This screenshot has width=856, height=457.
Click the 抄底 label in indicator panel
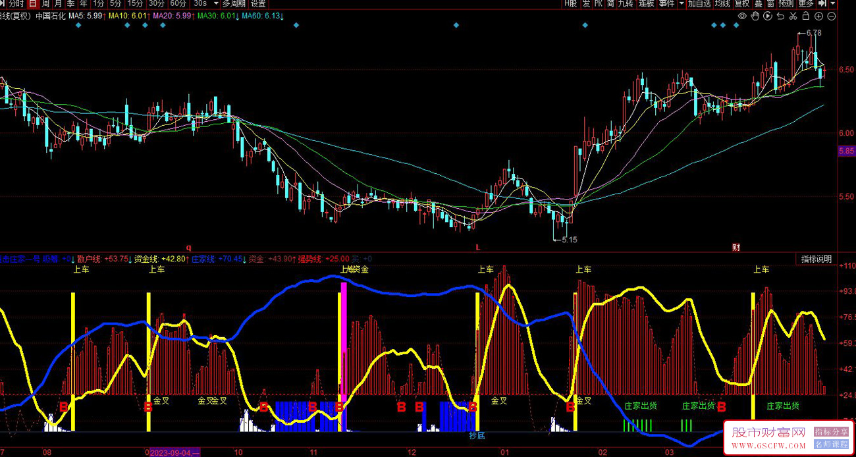477,435
